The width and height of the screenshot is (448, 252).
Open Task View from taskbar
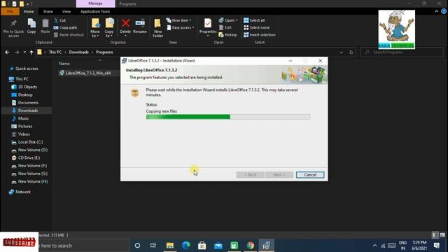point(153,246)
